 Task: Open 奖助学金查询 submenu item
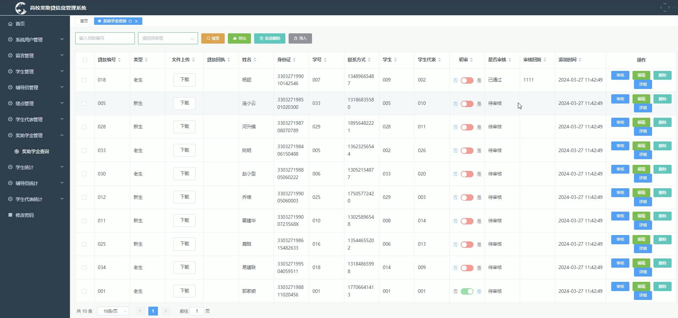pos(35,151)
